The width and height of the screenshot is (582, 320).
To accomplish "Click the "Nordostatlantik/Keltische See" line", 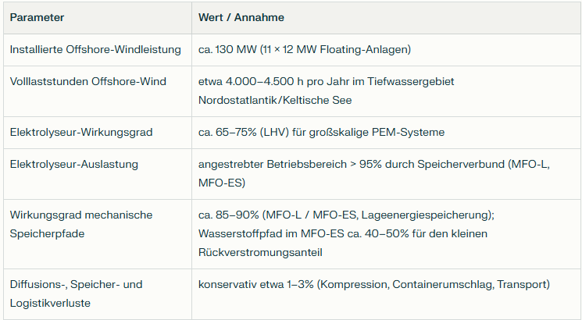I will point(275,100).
